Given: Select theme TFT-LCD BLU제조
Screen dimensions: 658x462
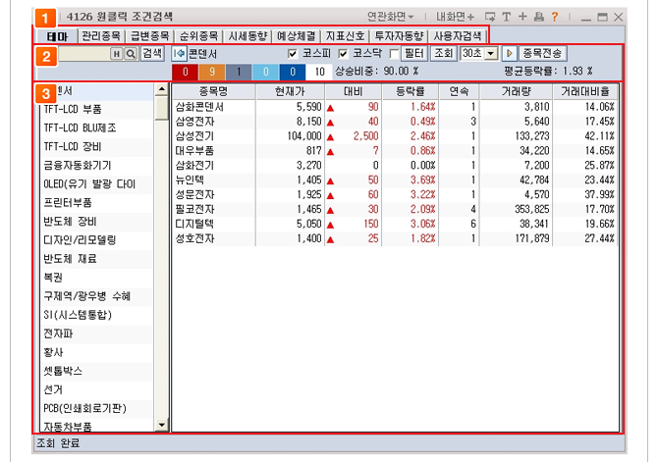Looking at the screenshot, I should [96, 128].
